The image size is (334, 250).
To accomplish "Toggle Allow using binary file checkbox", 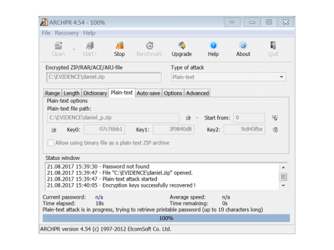I will pos(51,143).
